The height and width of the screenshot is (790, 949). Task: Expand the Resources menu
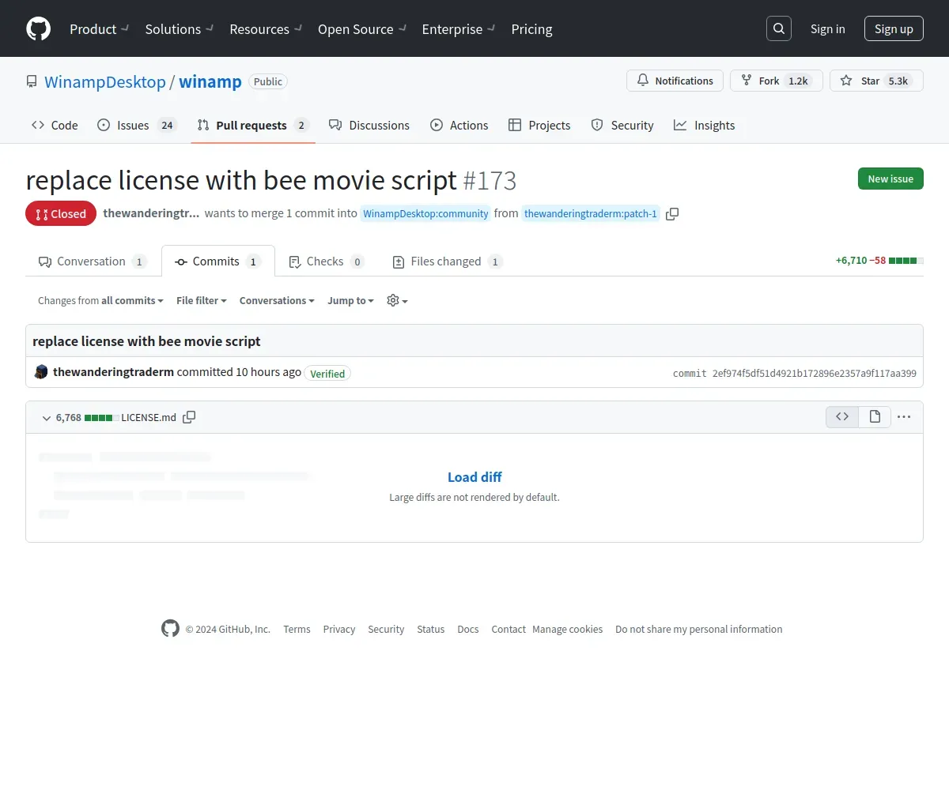(x=266, y=28)
